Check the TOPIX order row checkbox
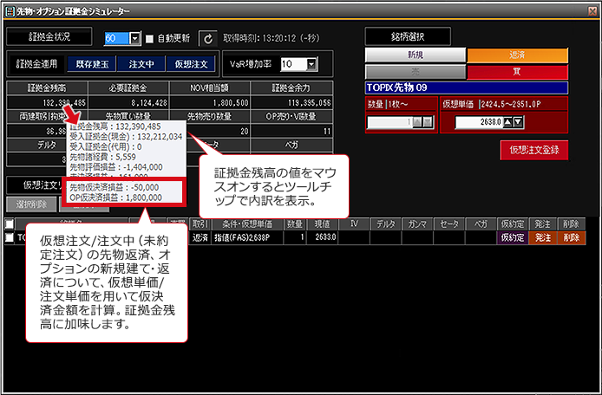Viewport: 602px width, 395px height. (x=10, y=237)
